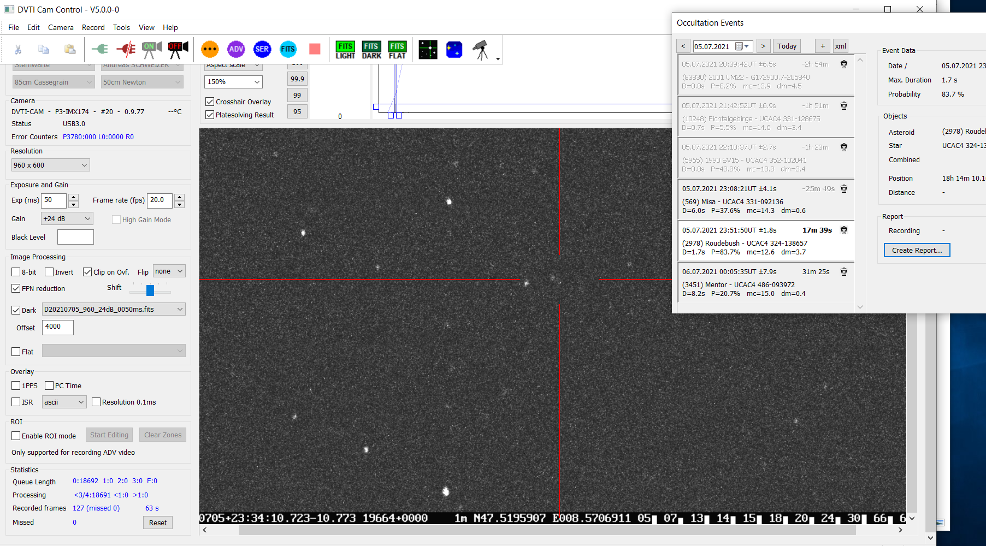This screenshot has width=986, height=546.
Task: Open the Gain dropdown showing +24 dB
Action: [x=67, y=218]
